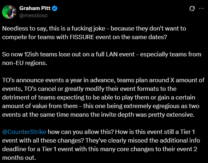Click 'how can you allow this?' text
This screenshot has width=208, height=163.
click(81, 132)
